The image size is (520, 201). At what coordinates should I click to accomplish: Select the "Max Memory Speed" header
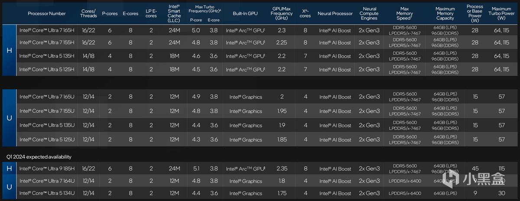click(405, 13)
